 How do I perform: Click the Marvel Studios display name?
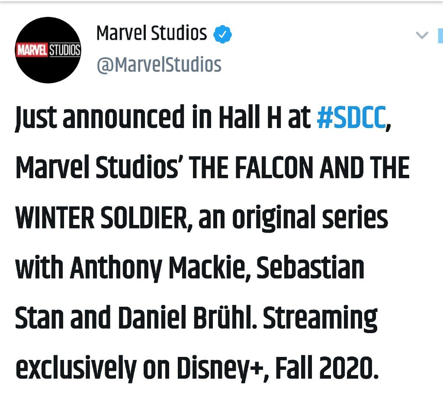(x=151, y=33)
